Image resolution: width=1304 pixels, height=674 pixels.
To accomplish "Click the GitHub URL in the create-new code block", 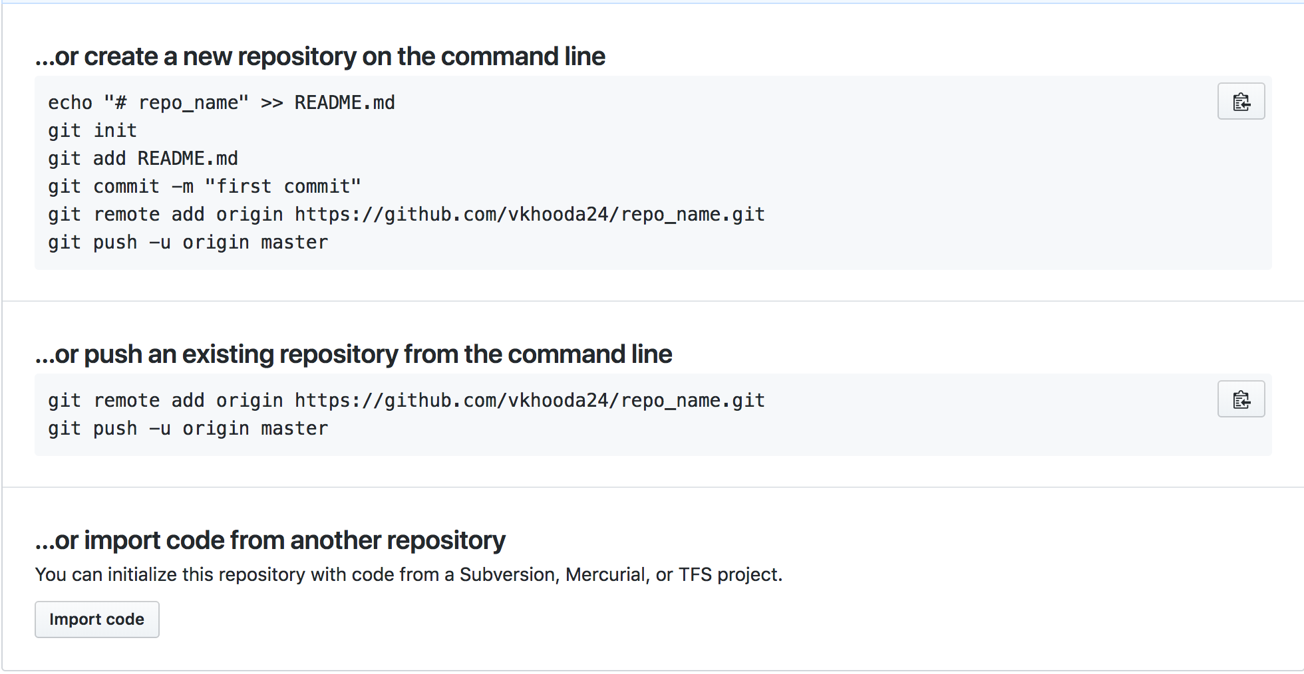I will (x=530, y=215).
